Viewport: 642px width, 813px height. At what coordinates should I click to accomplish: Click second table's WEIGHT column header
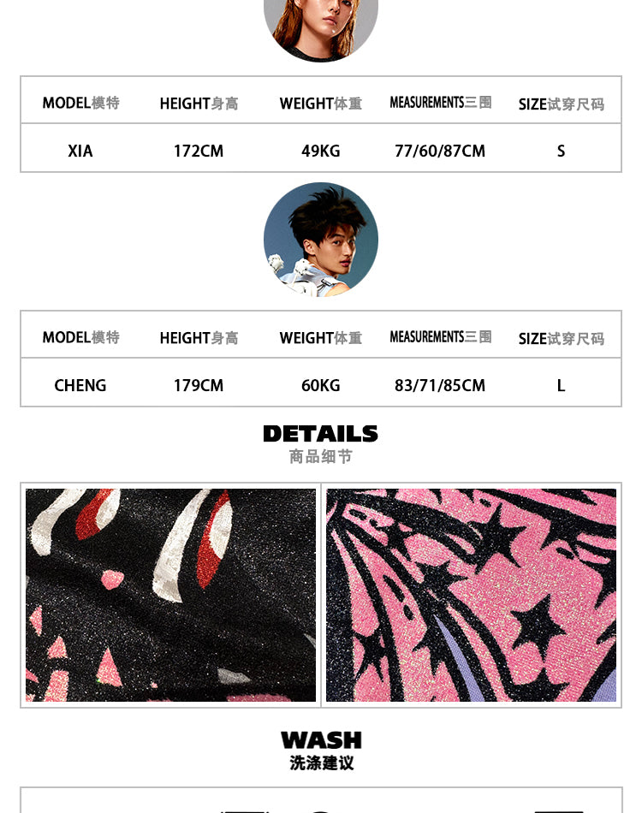pyautogui.click(x=321, y=337)
